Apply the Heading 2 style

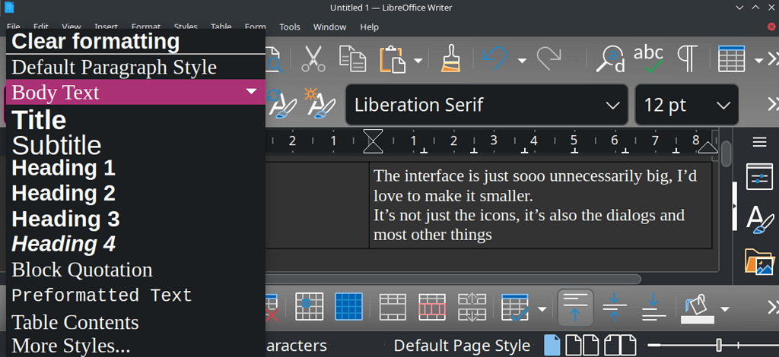coord(135,194)
